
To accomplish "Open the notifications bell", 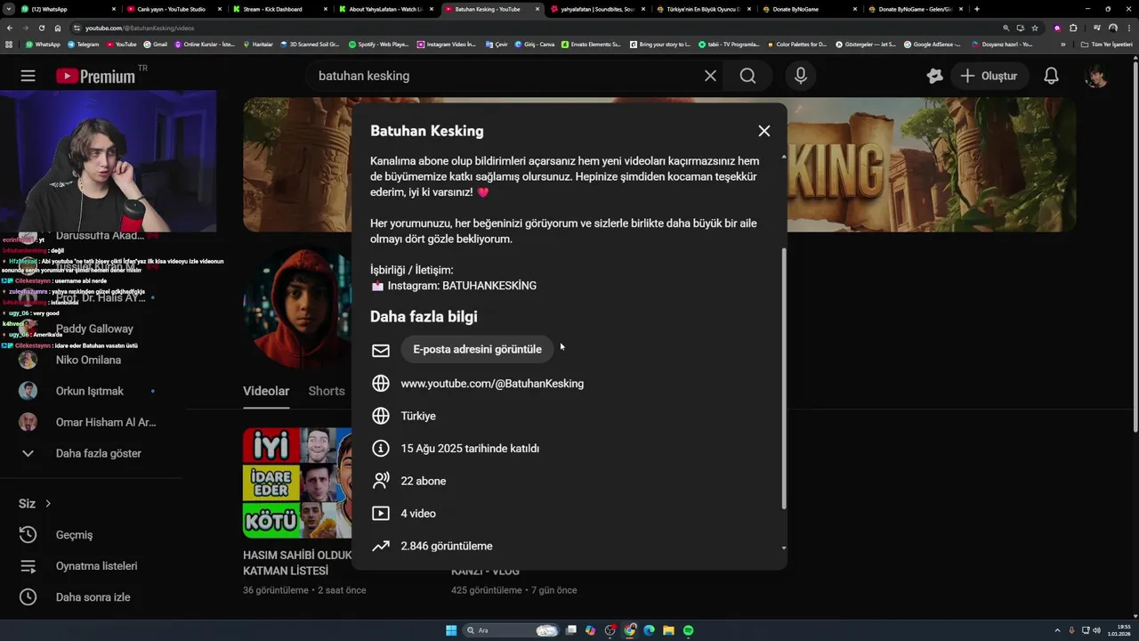I will click(1051, 76).
